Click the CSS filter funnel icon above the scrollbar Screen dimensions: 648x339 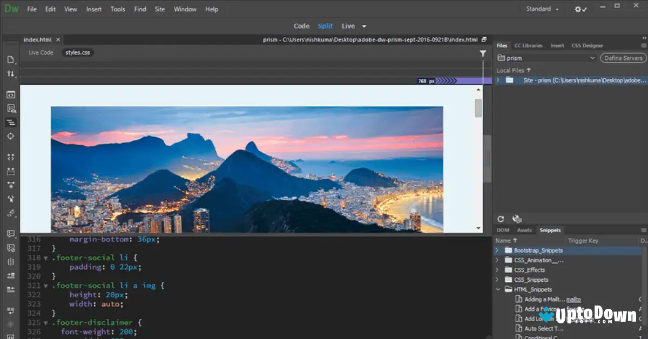(x=483, y=53)
